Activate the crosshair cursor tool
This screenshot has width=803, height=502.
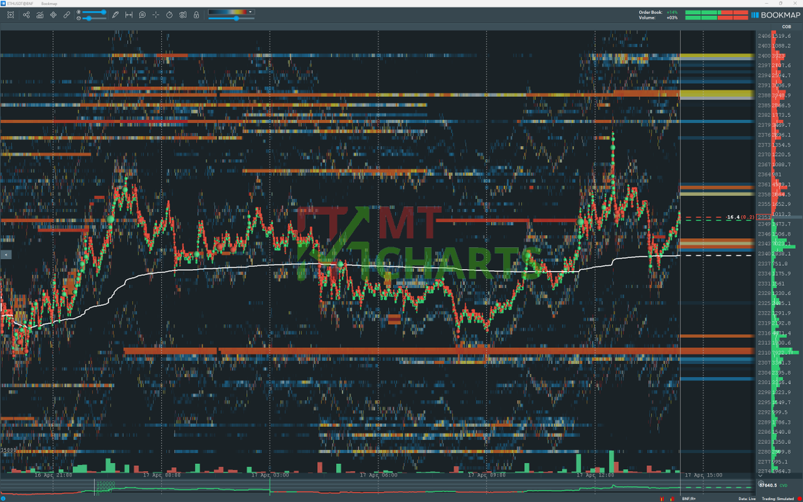coord(156,15)
